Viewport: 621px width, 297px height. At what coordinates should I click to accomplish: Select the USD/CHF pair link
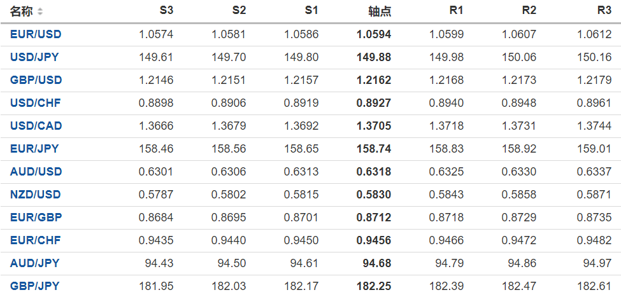click(35, 103)
